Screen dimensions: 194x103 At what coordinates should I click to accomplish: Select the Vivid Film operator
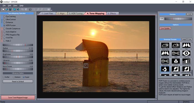tap(8, 38)
